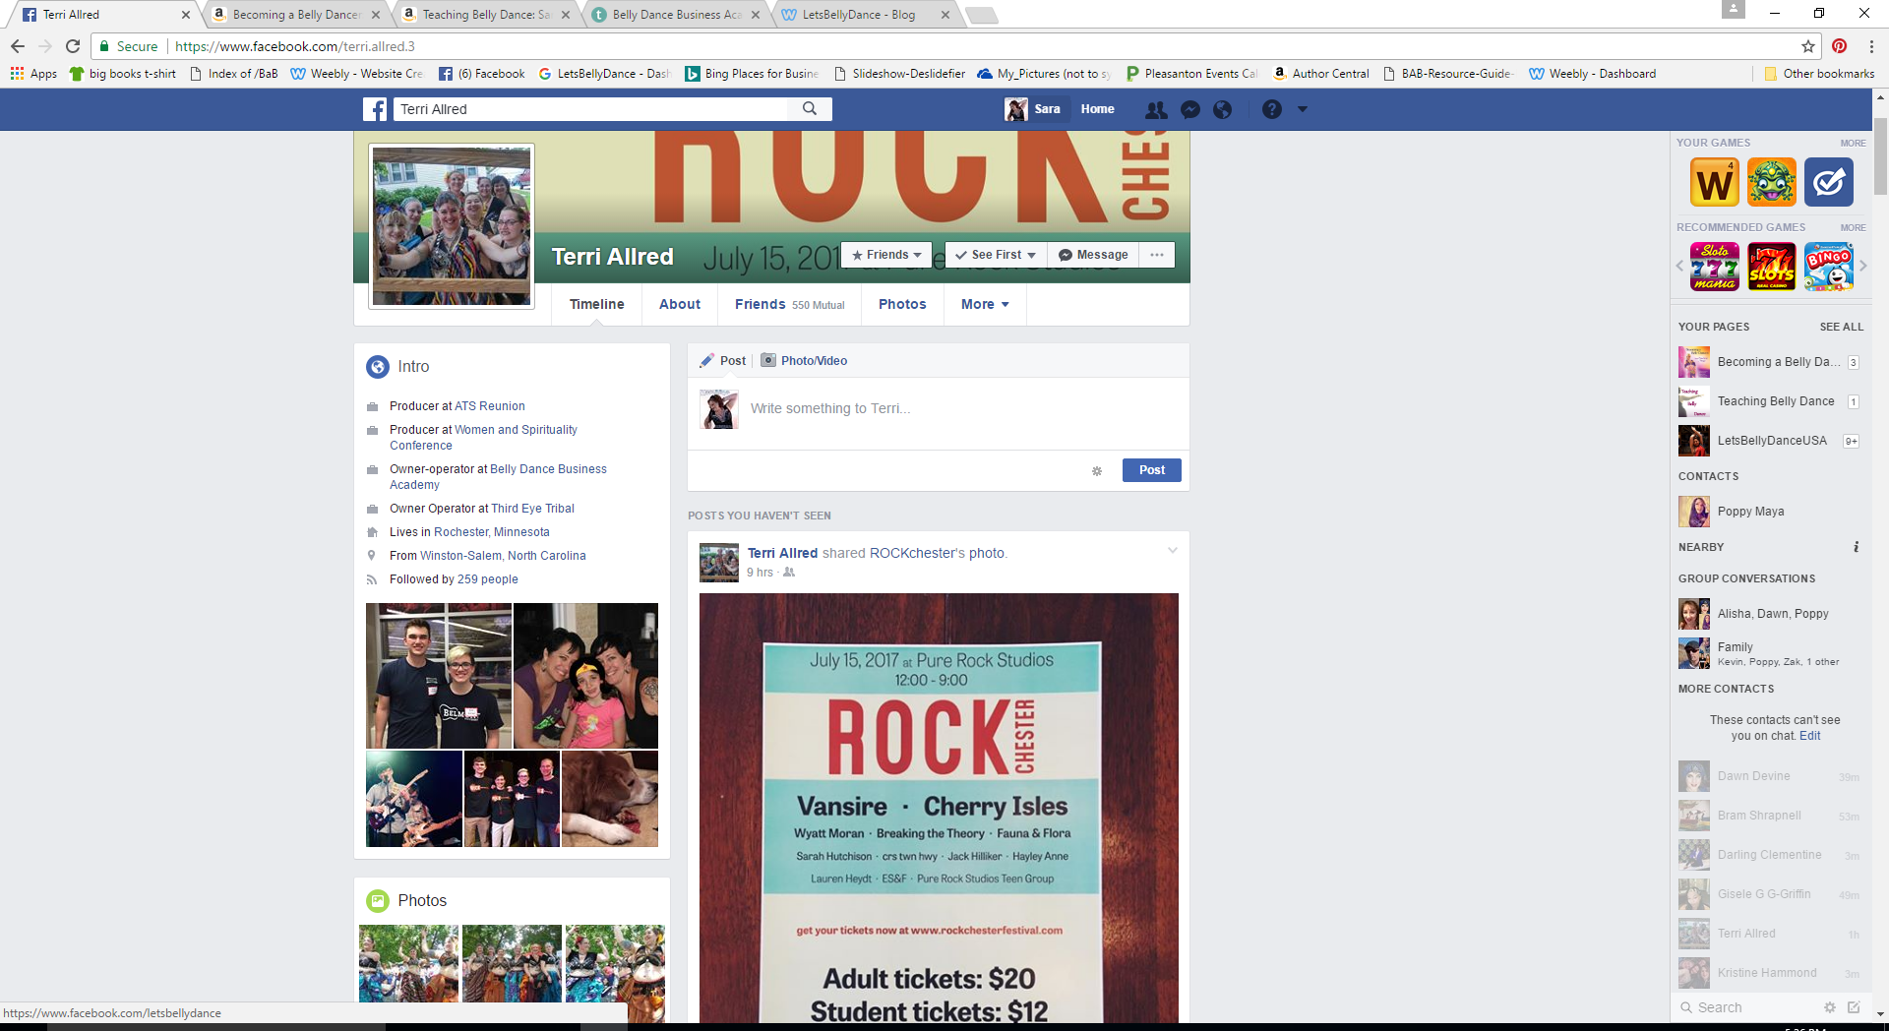
Task: Click the Nearby info icon
Action: click(x=1856, y=547)
